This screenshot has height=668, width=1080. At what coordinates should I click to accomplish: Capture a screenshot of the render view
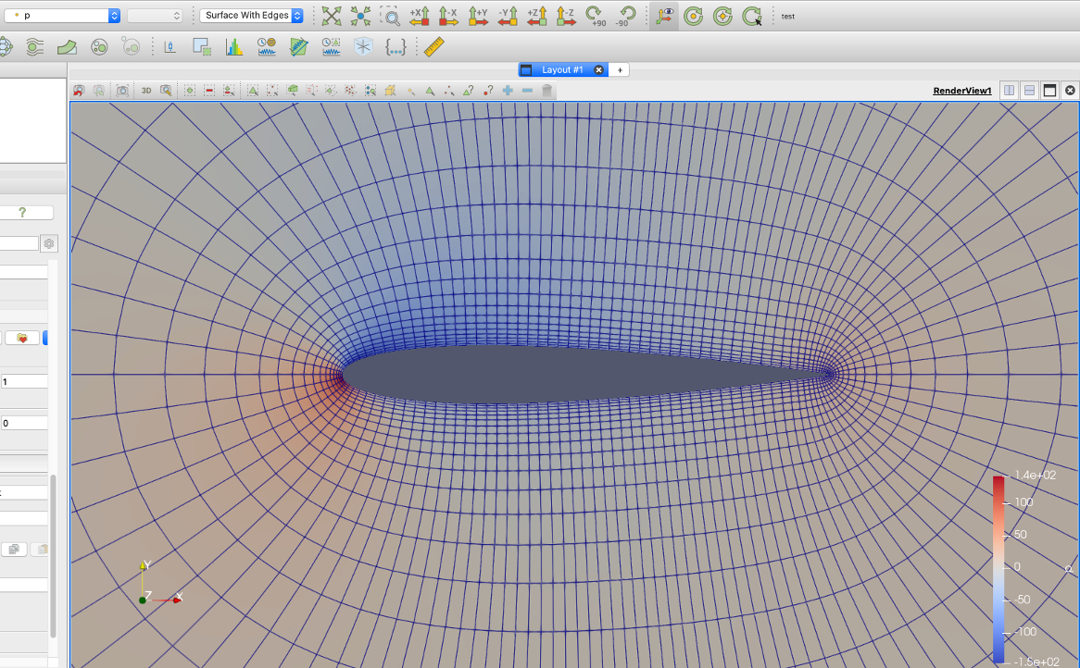[x=122, y=90]
